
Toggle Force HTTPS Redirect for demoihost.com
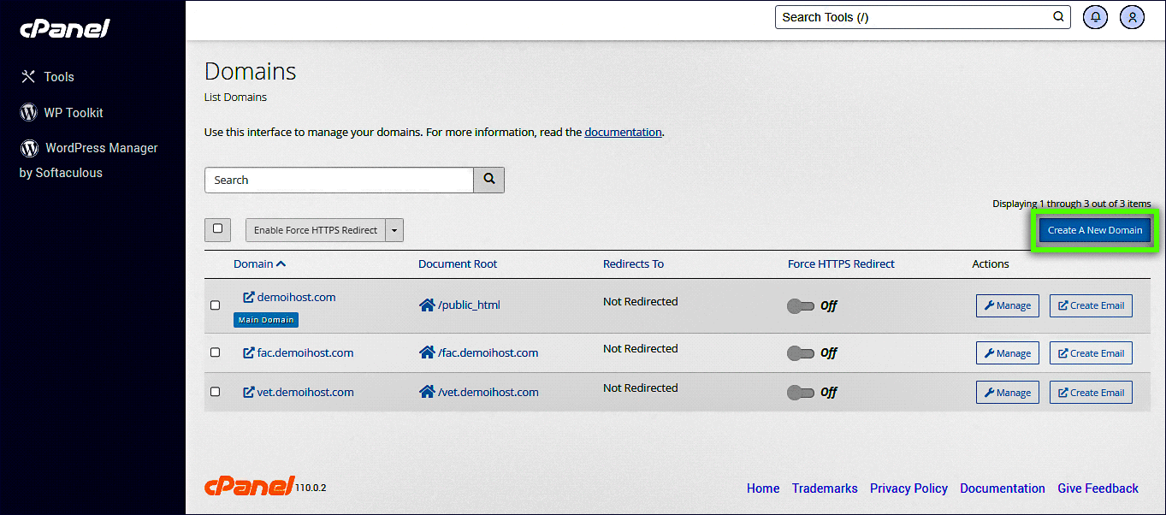point(801,306)
